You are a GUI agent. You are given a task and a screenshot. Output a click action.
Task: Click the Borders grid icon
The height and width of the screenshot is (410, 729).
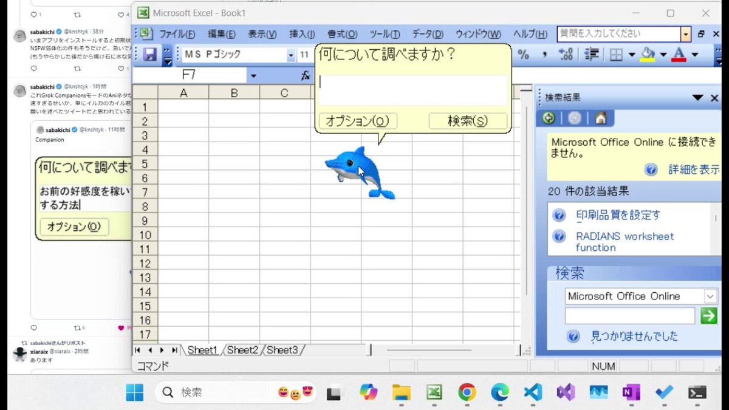coord(616,55)
